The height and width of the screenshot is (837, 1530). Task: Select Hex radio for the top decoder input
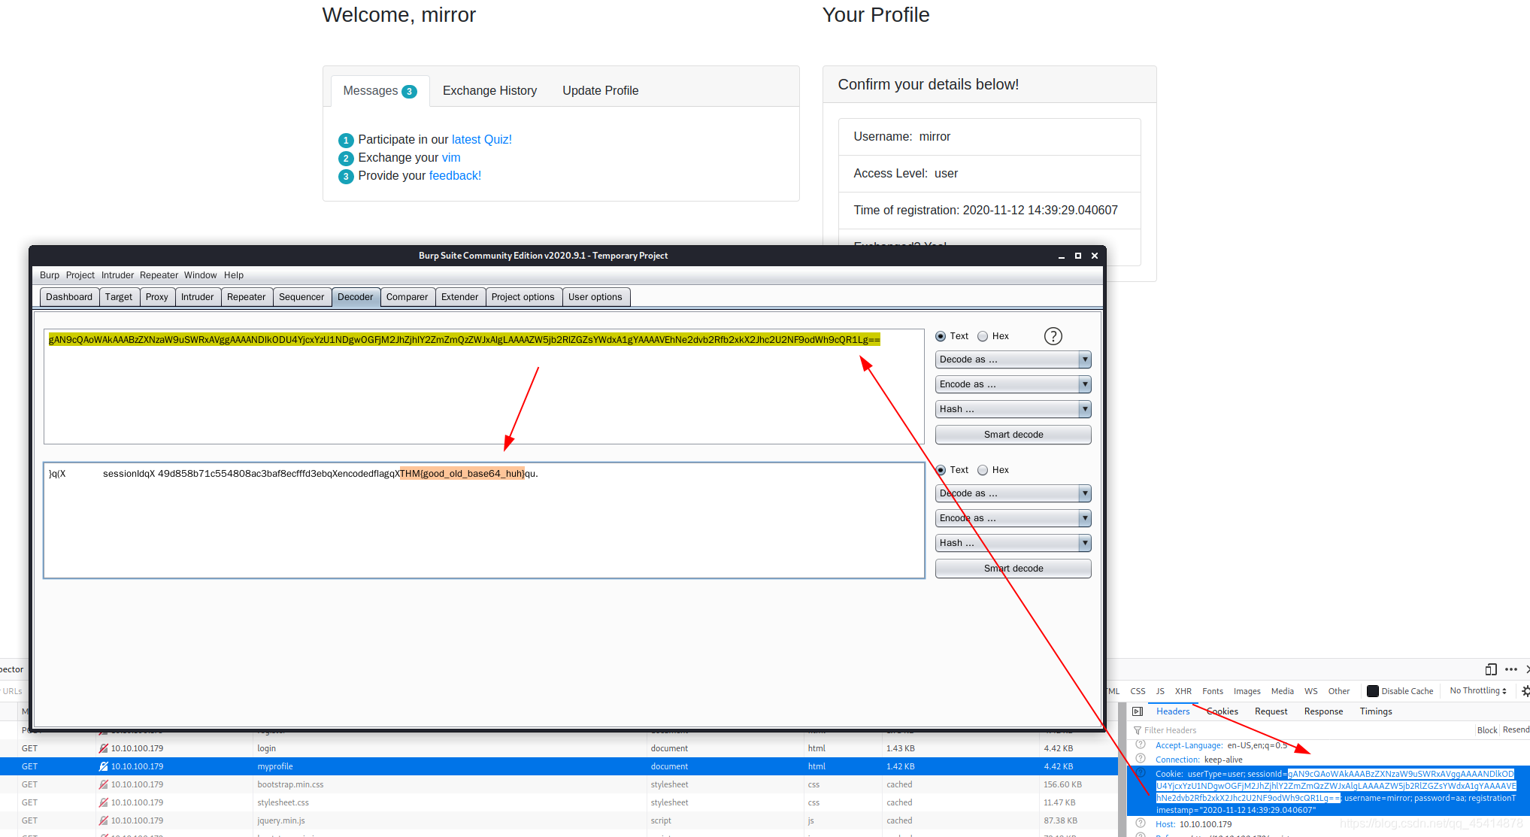click(983, 336)
